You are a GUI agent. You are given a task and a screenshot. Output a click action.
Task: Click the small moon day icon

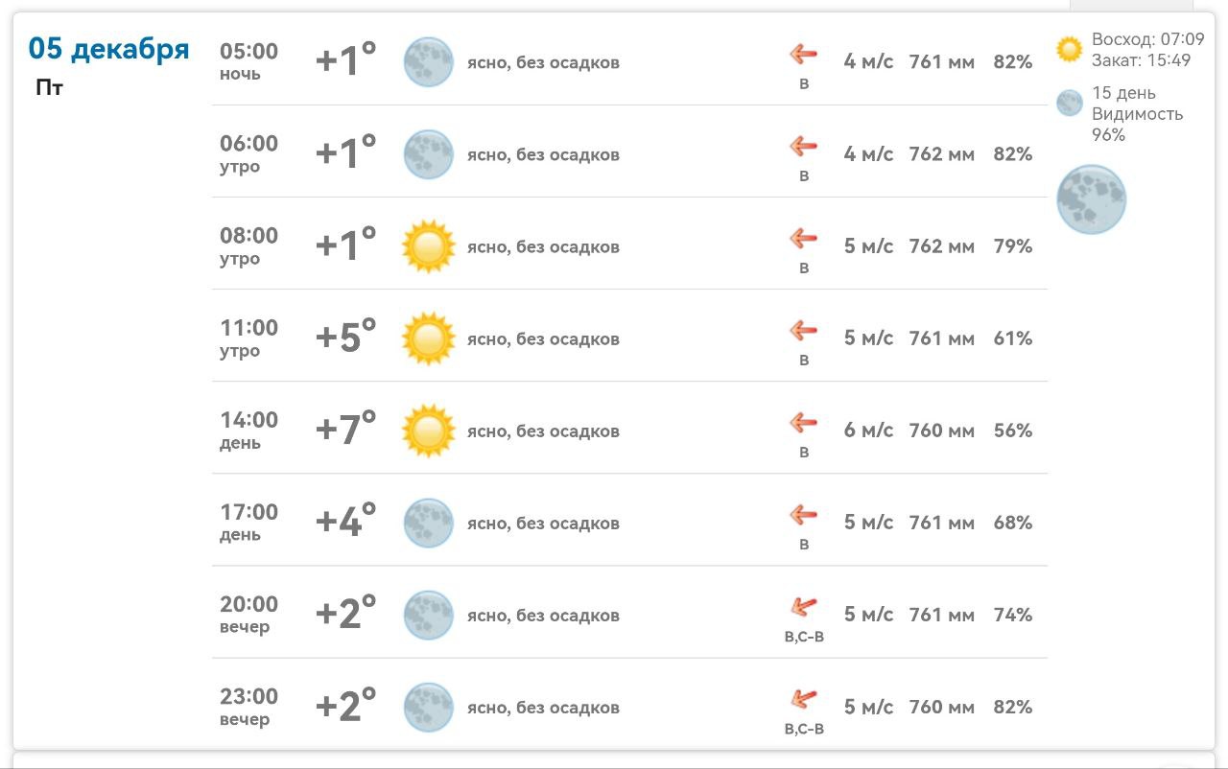click(x=1069, y=103)
